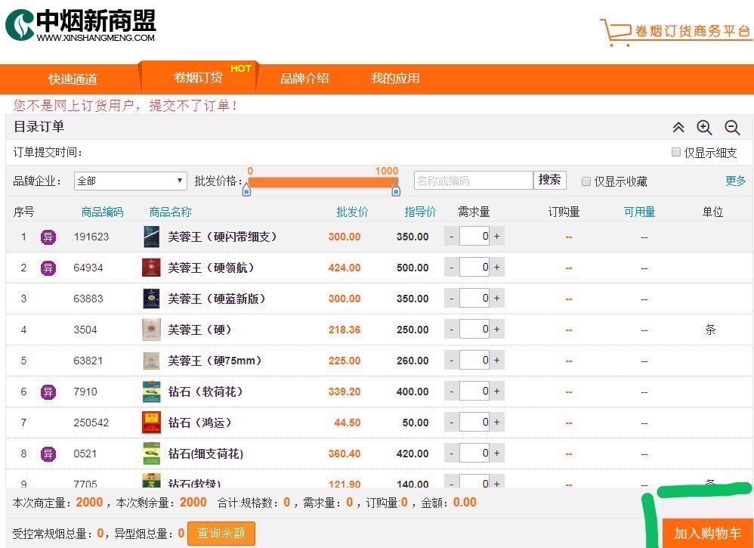Click the 查询余额 button
Viewport: 754px width, 548px height.
point(221,533)
